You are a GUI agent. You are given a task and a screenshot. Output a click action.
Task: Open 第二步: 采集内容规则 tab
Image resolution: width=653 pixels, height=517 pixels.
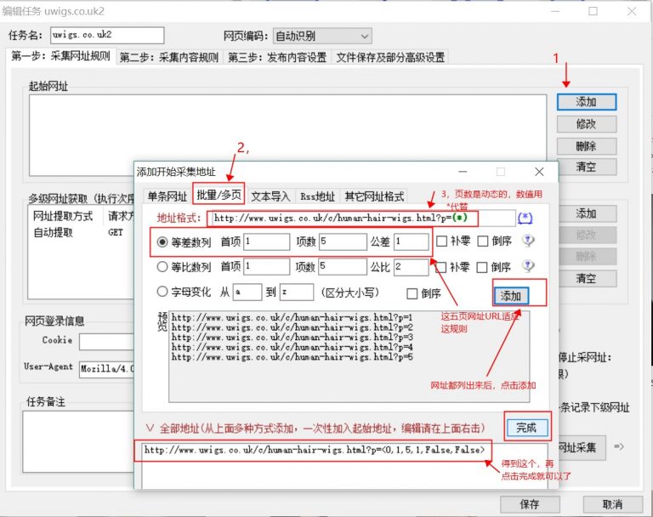169,58
